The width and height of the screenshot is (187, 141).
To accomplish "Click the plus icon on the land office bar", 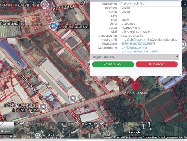I will (x=177, y=56).
